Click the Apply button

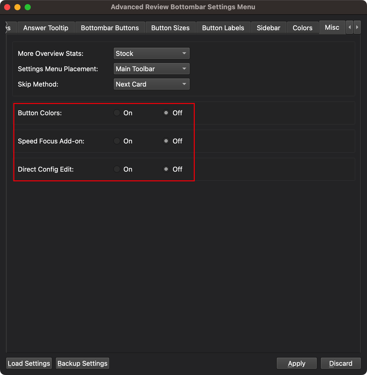click(x=297, y=363)
